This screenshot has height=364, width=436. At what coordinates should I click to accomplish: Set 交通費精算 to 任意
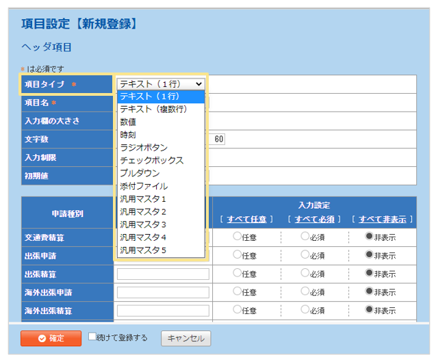[238, 237]
